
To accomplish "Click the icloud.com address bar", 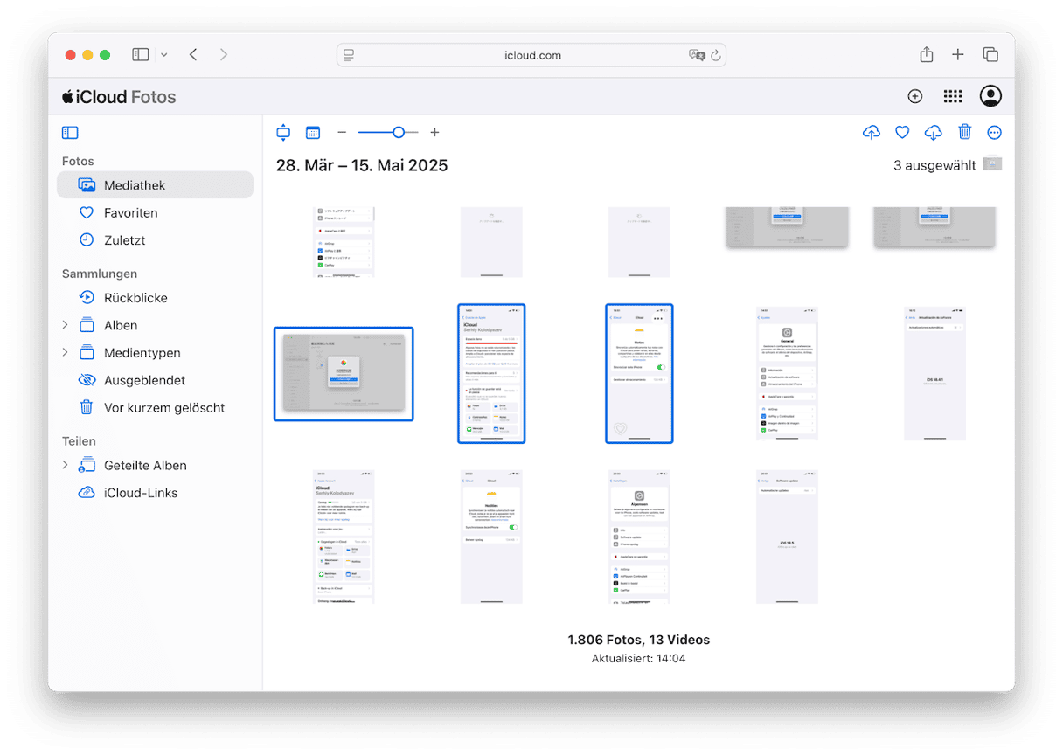I will pos(531,55).
